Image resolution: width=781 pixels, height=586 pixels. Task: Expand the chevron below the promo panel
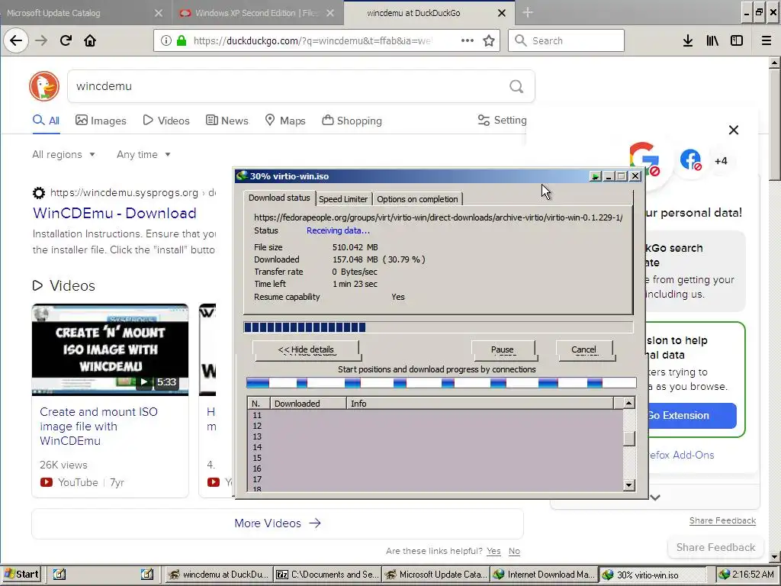655,497
